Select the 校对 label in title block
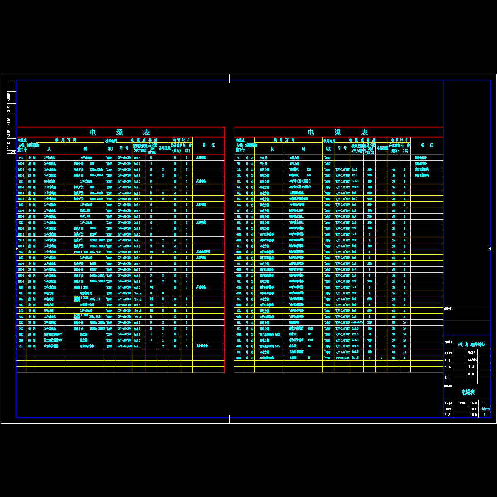This screenshot has height=497, width=497. [x=471, y=367]
